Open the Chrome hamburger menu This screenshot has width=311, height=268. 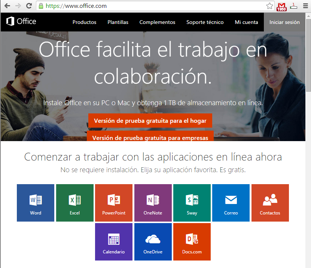click(x=305, y=6)
